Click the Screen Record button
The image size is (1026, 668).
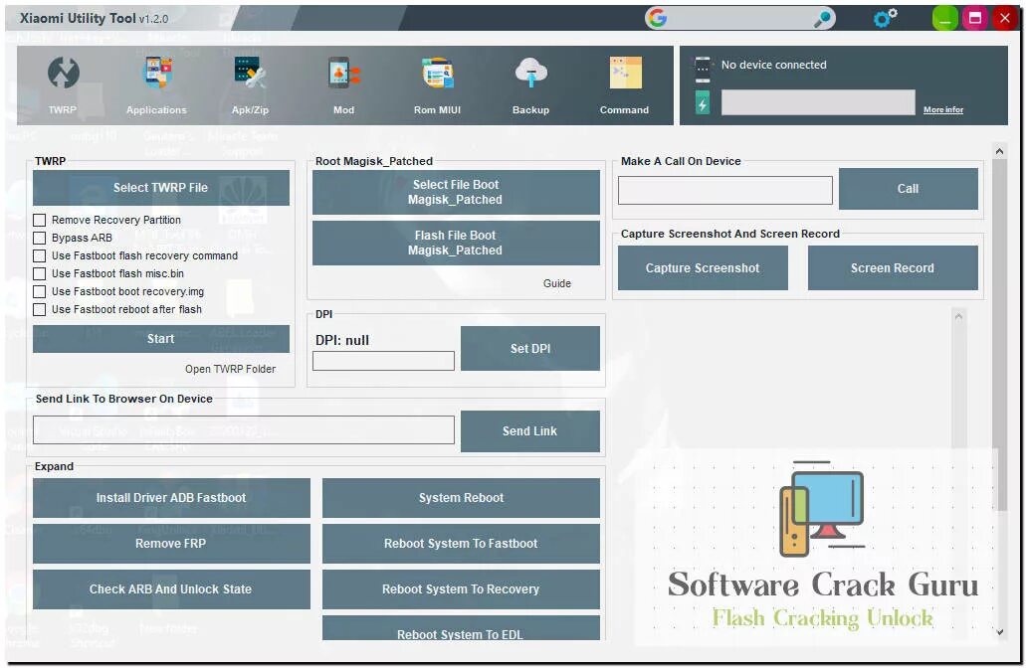pyautogui.click(x=893, y=268)
